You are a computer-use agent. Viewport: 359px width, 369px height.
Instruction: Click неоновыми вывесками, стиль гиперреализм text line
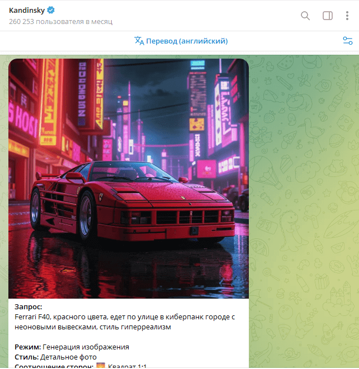tap(93, 327)
